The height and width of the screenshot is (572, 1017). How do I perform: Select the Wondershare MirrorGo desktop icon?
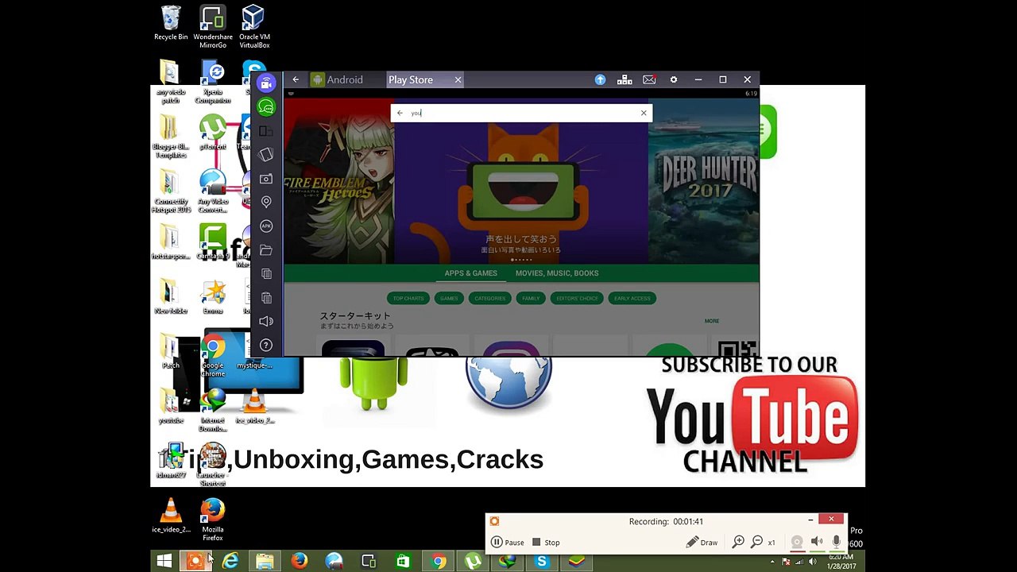[x=213, y=27]
